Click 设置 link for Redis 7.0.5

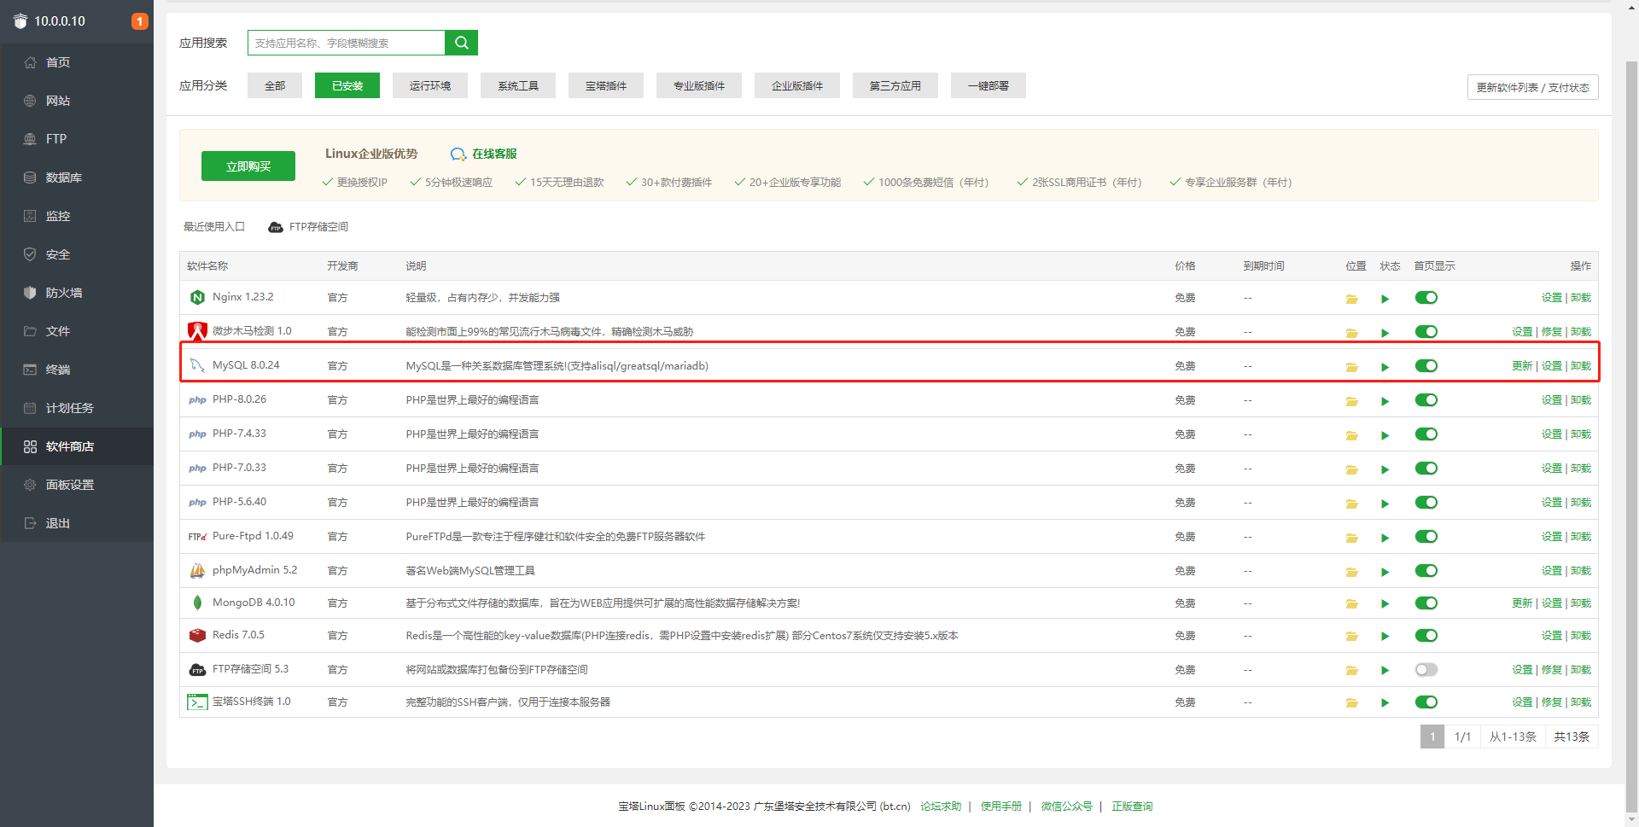[1552, 636]
